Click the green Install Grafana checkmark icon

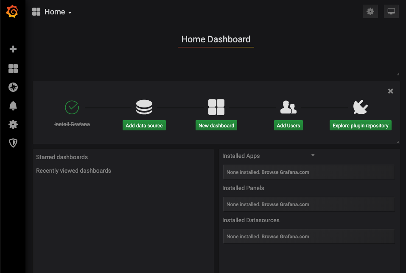coord(72,107)
